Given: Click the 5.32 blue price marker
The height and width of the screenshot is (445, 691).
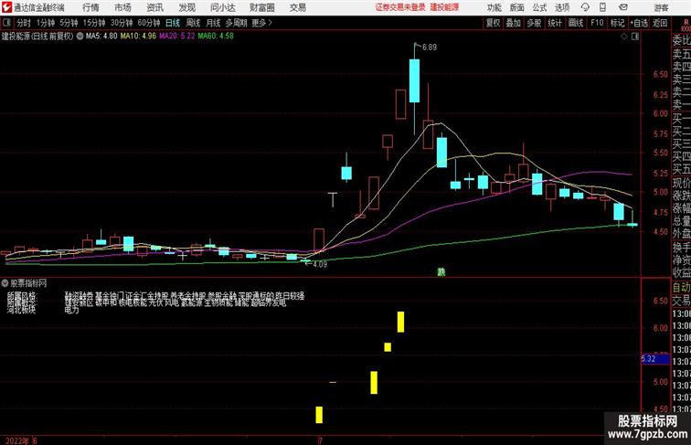Looking at the screenshot, I should point(655,359).
